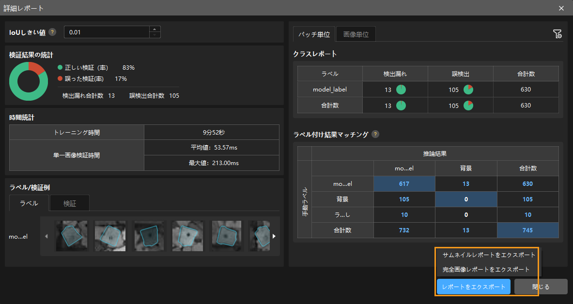Click the 誤検出合計数 105 statistic

[154, 96]
